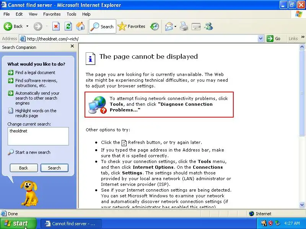Click the Windows flag logo in the menu bar

point(299,14)
